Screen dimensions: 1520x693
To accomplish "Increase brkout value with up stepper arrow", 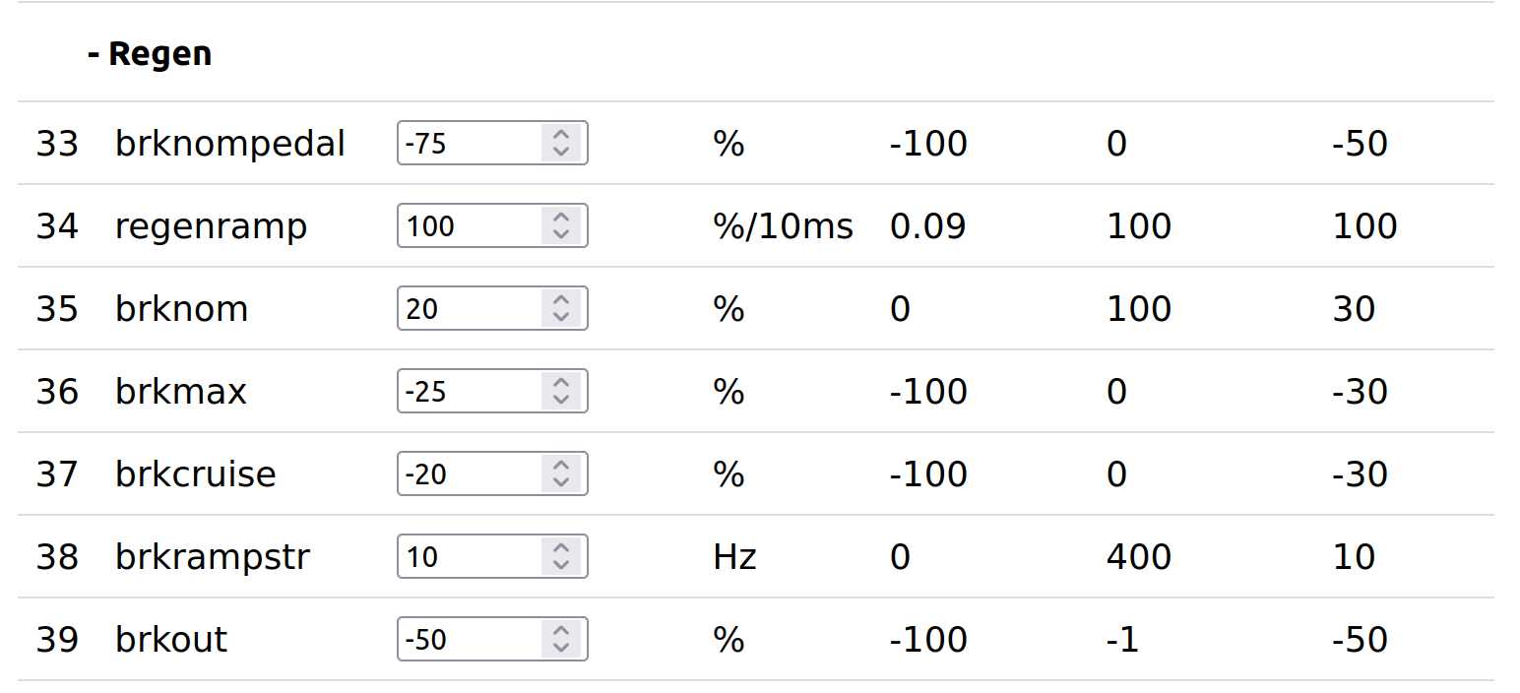I will coord(561,632).
